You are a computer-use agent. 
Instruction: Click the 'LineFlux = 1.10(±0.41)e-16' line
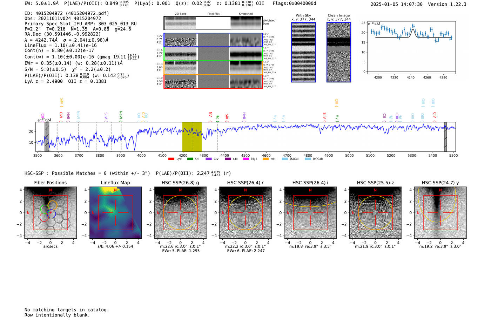pos(61,45)
